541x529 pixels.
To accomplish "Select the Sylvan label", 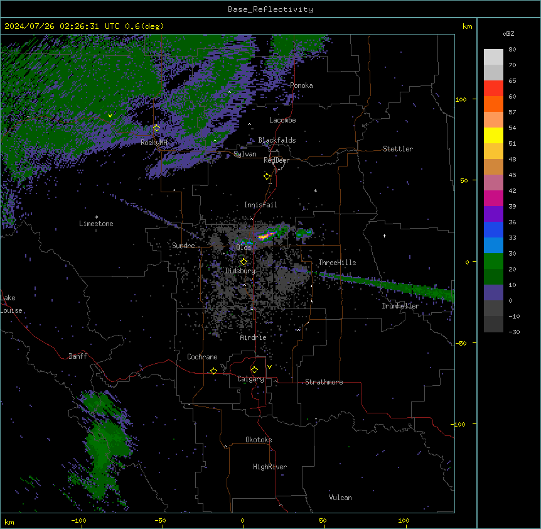I will 245,154.
